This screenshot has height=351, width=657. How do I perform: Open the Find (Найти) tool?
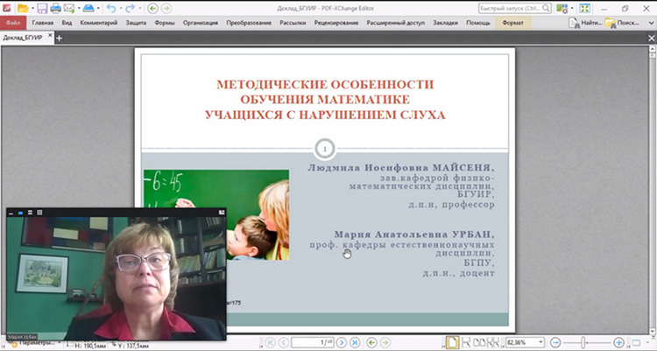click(x=585, y=23)
